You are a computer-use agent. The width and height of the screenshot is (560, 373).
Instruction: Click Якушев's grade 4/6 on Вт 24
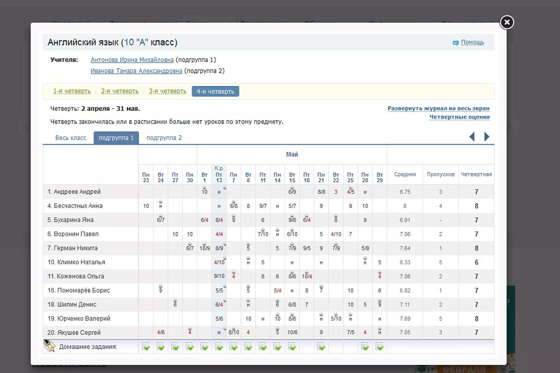(x=161, y=332)
